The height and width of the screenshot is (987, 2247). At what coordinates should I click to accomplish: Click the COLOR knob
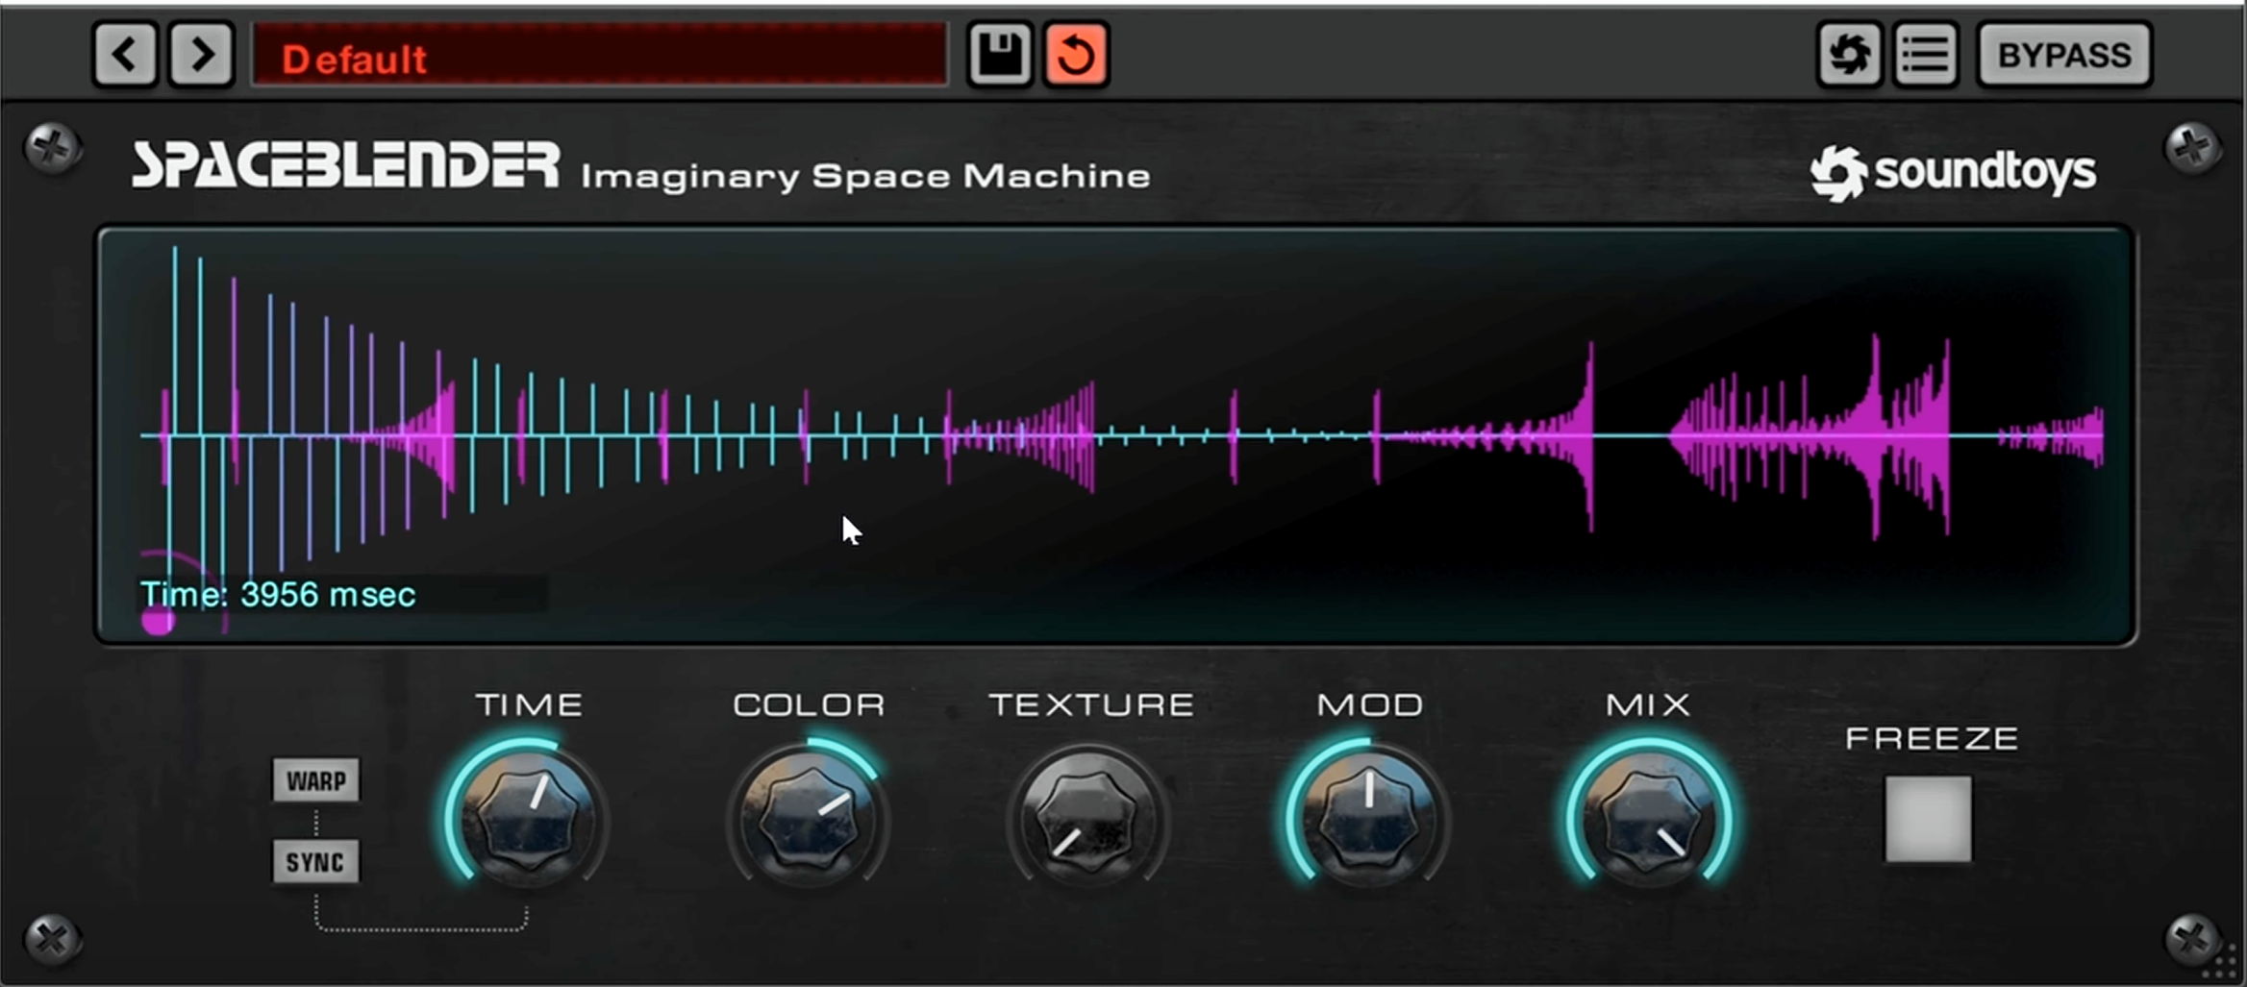point(808,820)
